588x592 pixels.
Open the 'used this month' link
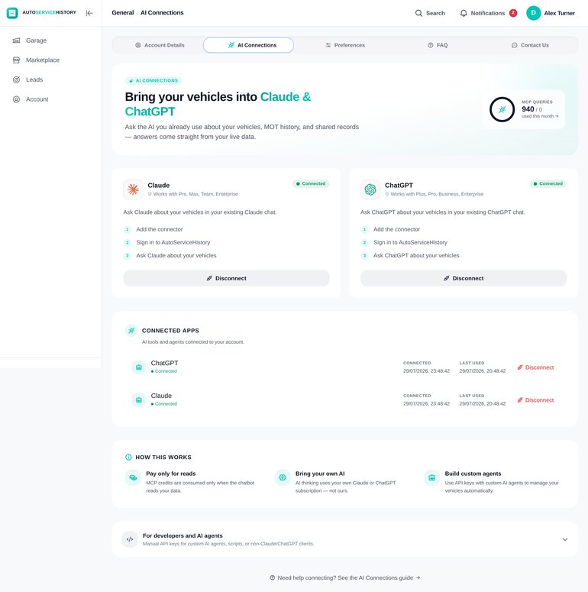[x=540, y=116]
